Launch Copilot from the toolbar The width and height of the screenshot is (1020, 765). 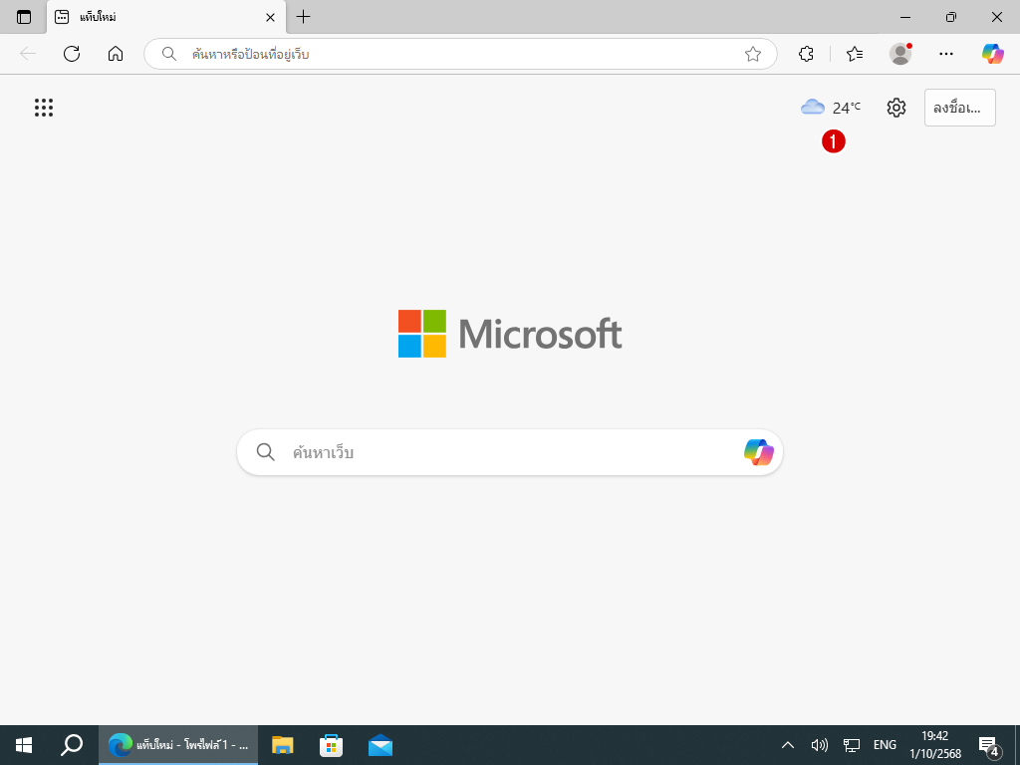(992, 54)
